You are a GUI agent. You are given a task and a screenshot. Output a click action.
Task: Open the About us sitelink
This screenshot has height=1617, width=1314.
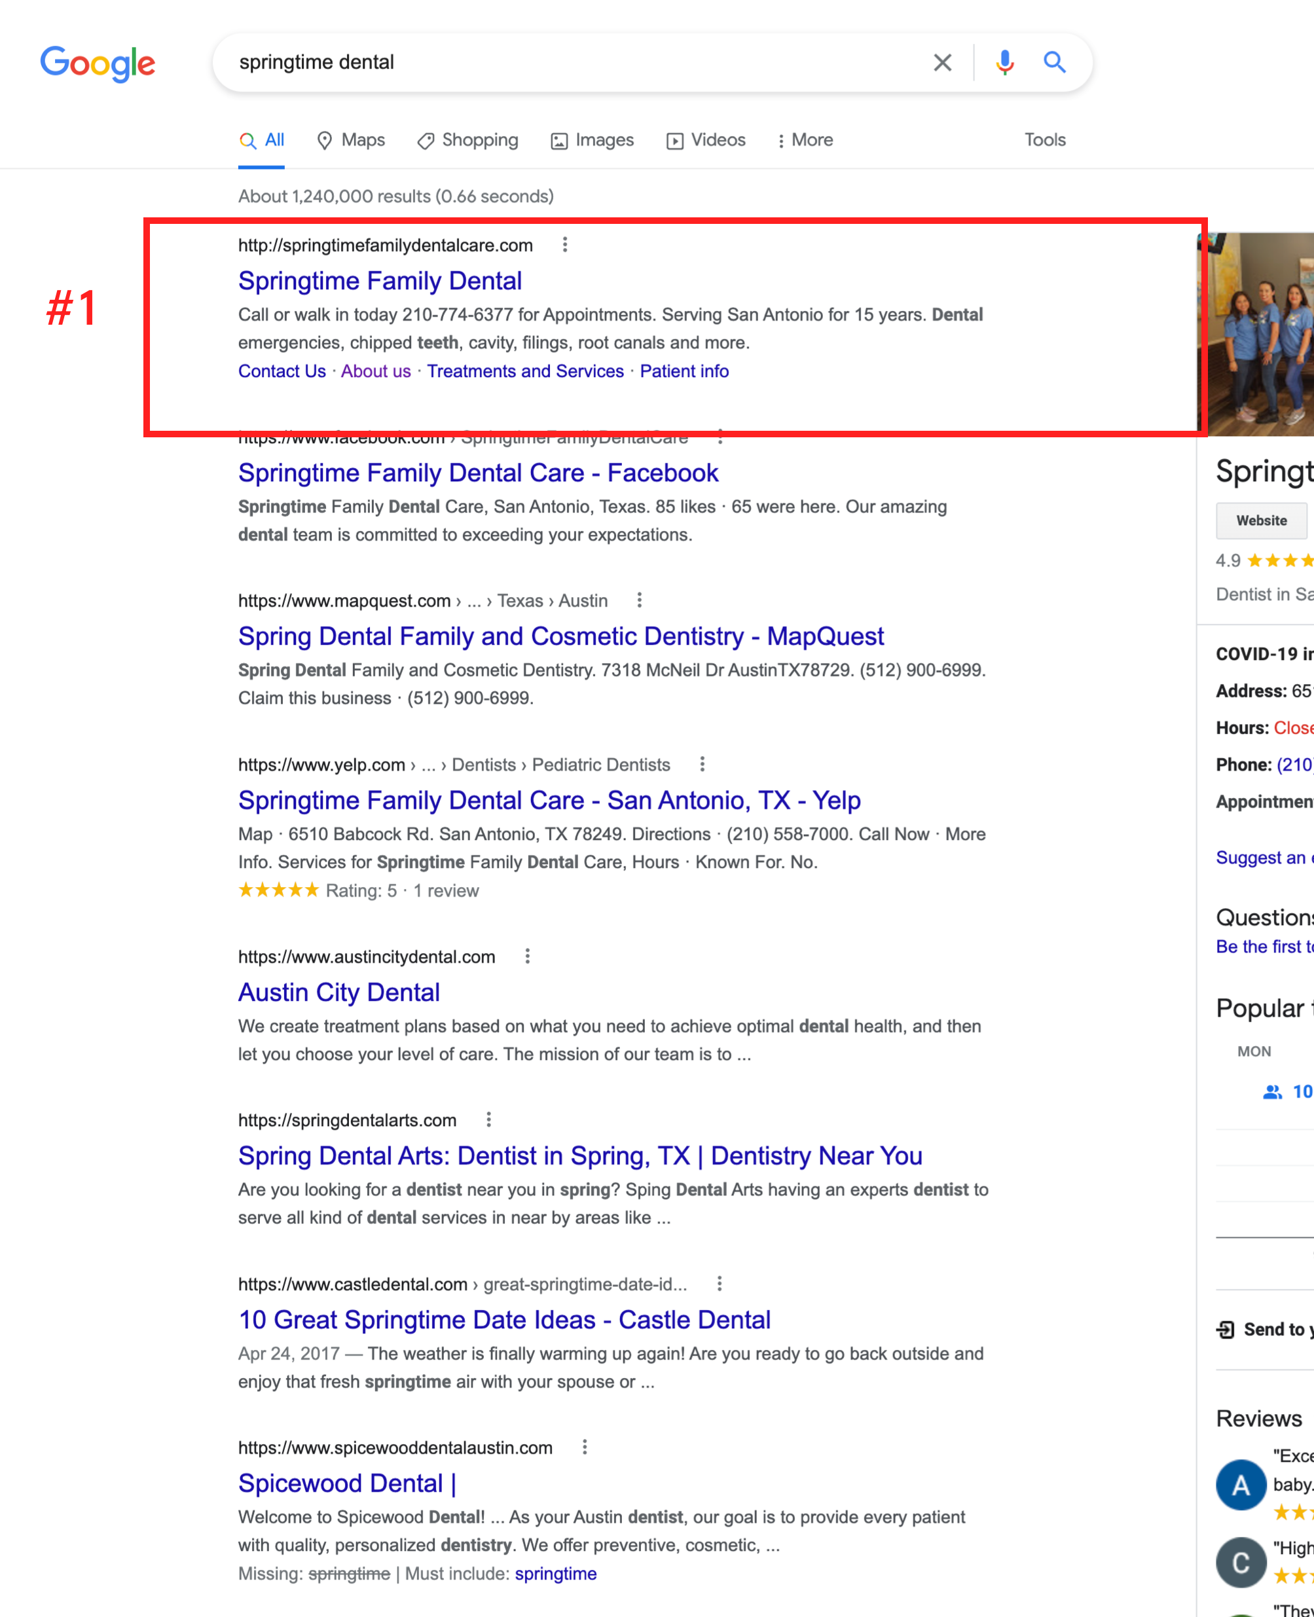(x=375, y=371)
